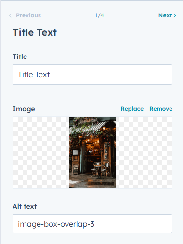Screen dimensions: 183x244
Task: Click the left transparent checkered preview area
Action: point(41,153)
